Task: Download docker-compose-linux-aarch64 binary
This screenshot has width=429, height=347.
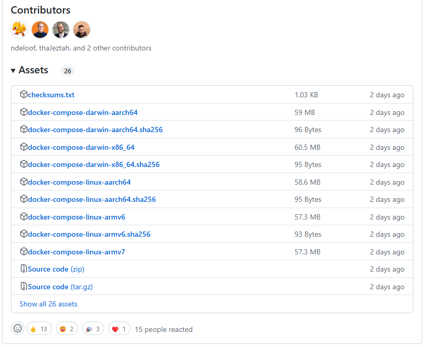Action: click(x=79, y=182)
